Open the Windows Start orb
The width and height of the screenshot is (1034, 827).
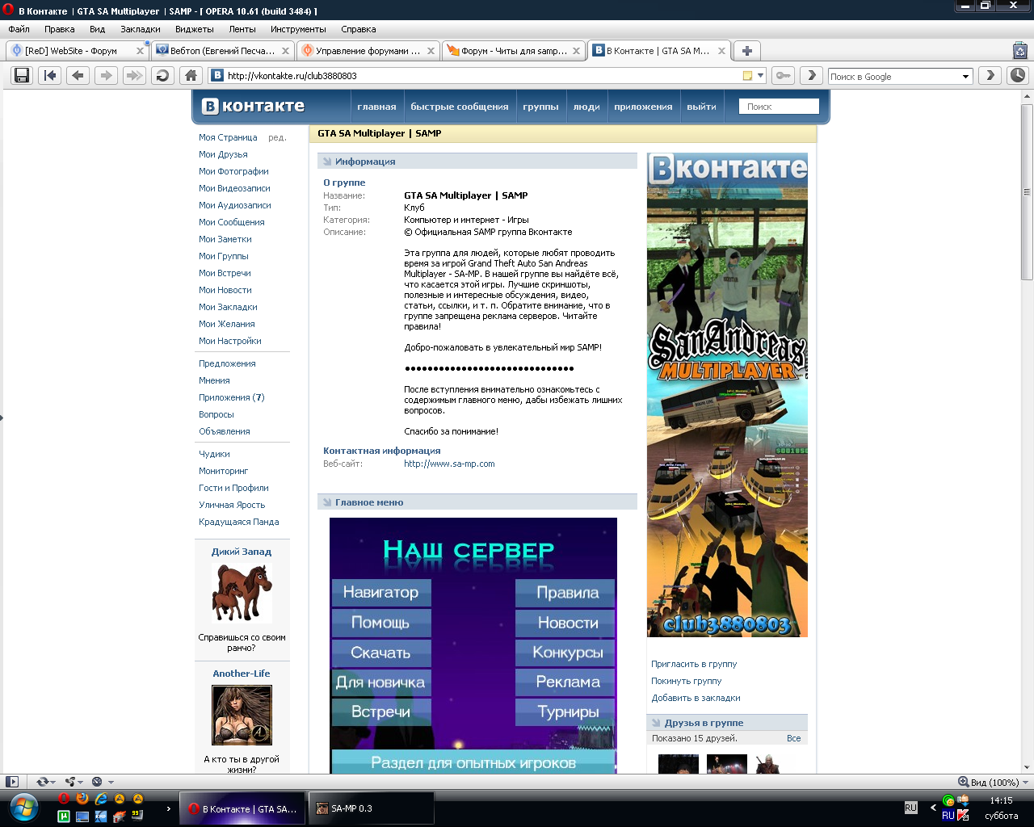coord(23,807)
